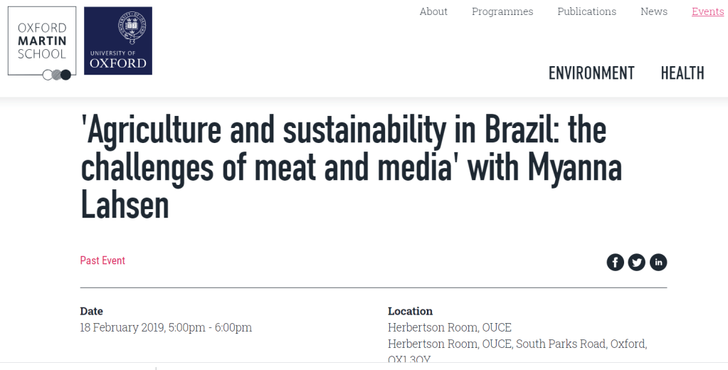Share event on Facebook
The height and width of the screenshot is (370, 728).
[x=615, y=262]
